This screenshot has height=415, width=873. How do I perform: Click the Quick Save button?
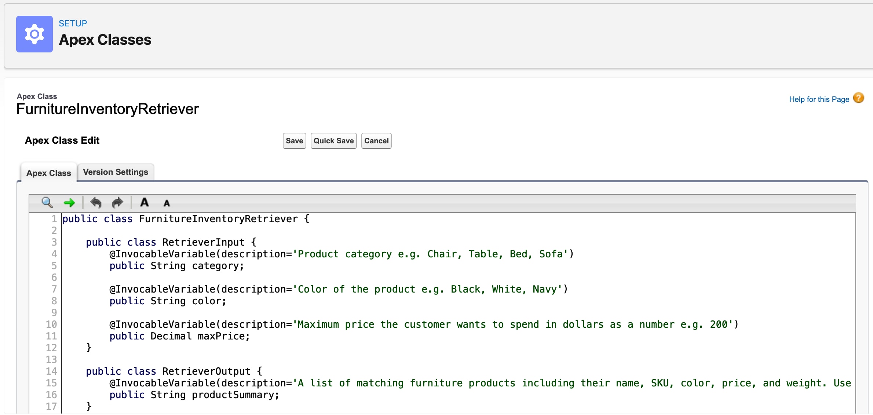pos(333,141)
